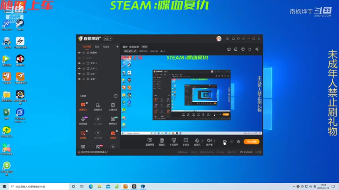Open the download tool in the toolbox middle row
The width and height of the screenshot is (339, 190).
click(x=98, y=121)
